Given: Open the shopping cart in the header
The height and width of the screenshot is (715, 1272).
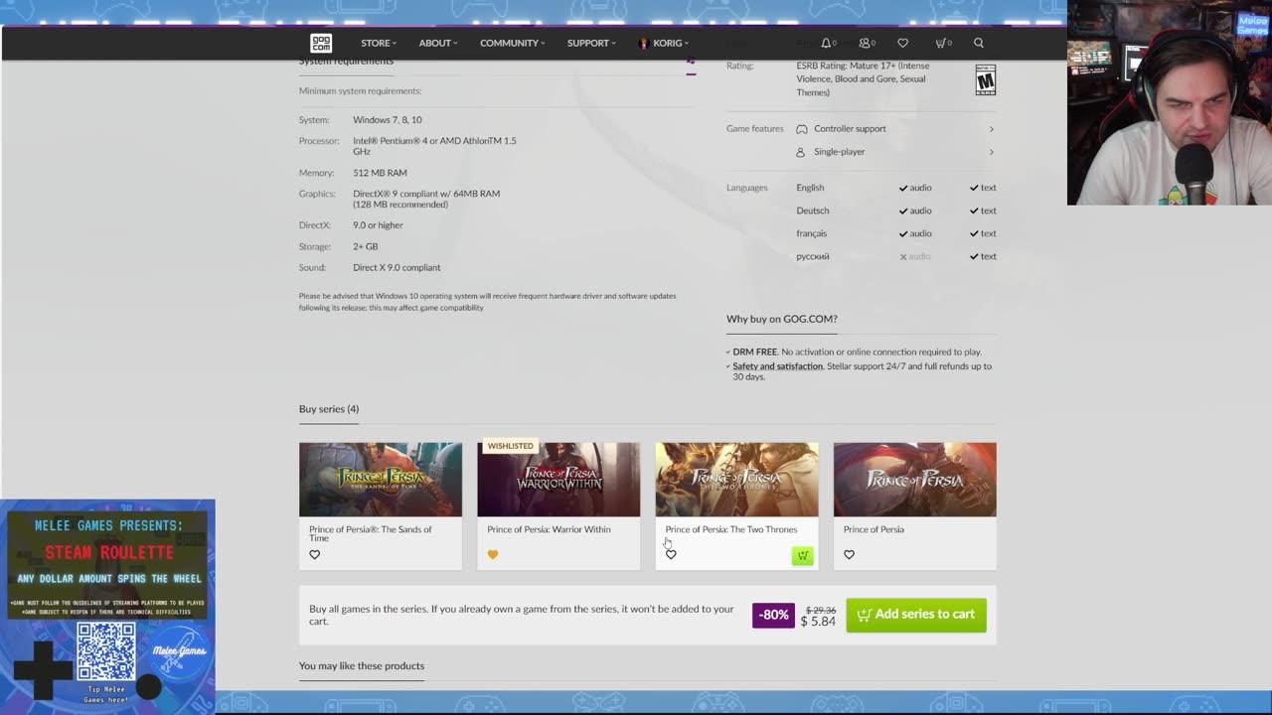Looking at the screenshot, I should pyautogui.click(x=943, y=43).
